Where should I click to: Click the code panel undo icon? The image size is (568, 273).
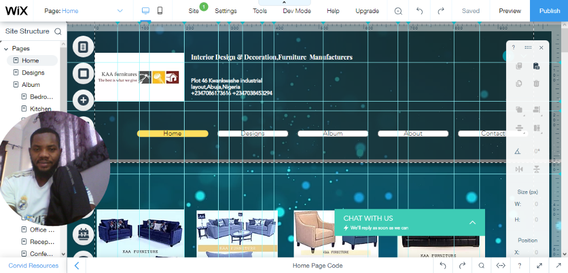[x=442, y=266]
